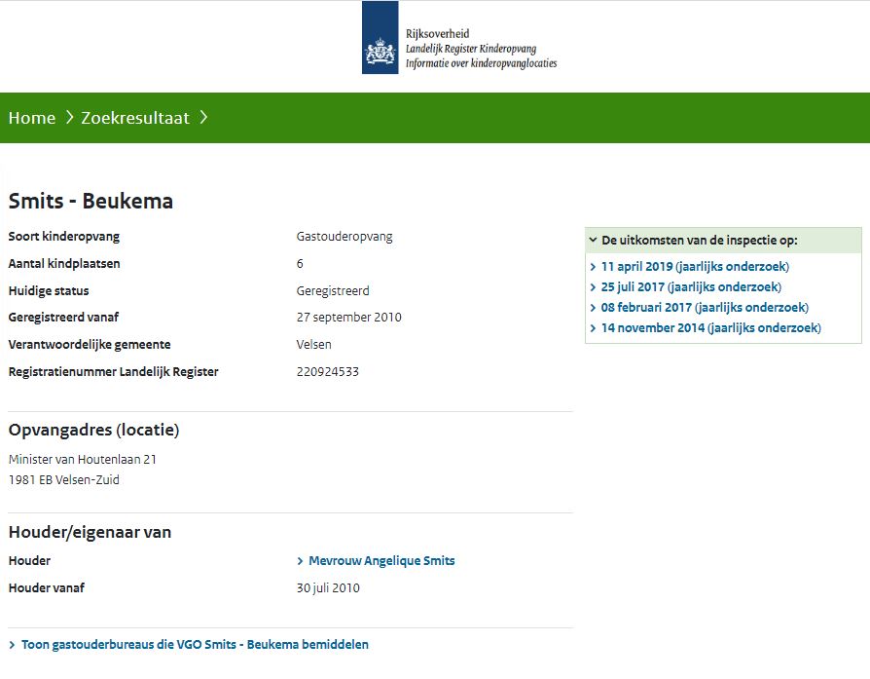870x679 pixels.
Task: Click the registration number 220924533
Action: pos(327,371)
